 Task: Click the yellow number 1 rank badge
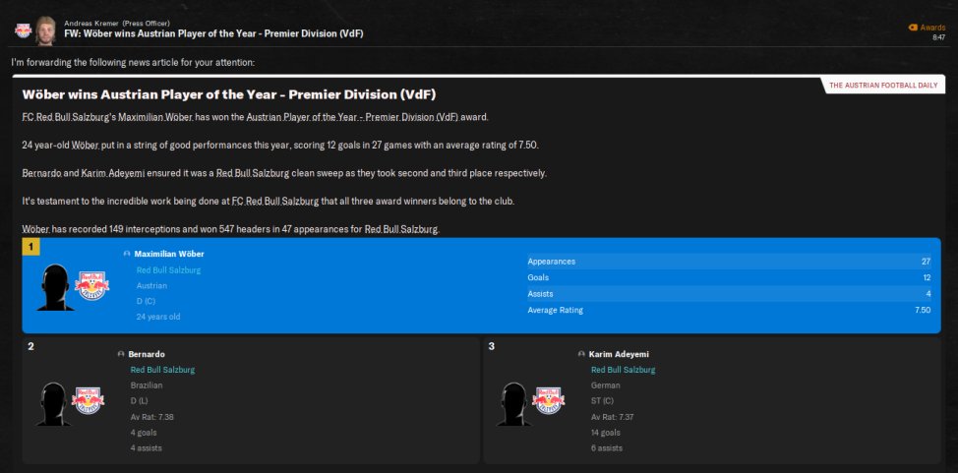point(30,247)
